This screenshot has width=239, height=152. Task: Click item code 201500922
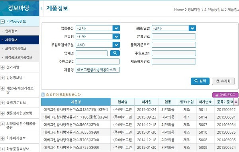(226, 110)
